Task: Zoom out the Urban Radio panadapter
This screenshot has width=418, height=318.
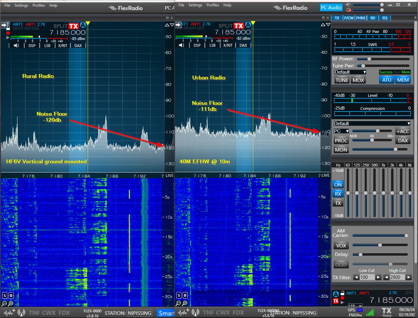Action: tap(179, 303)
